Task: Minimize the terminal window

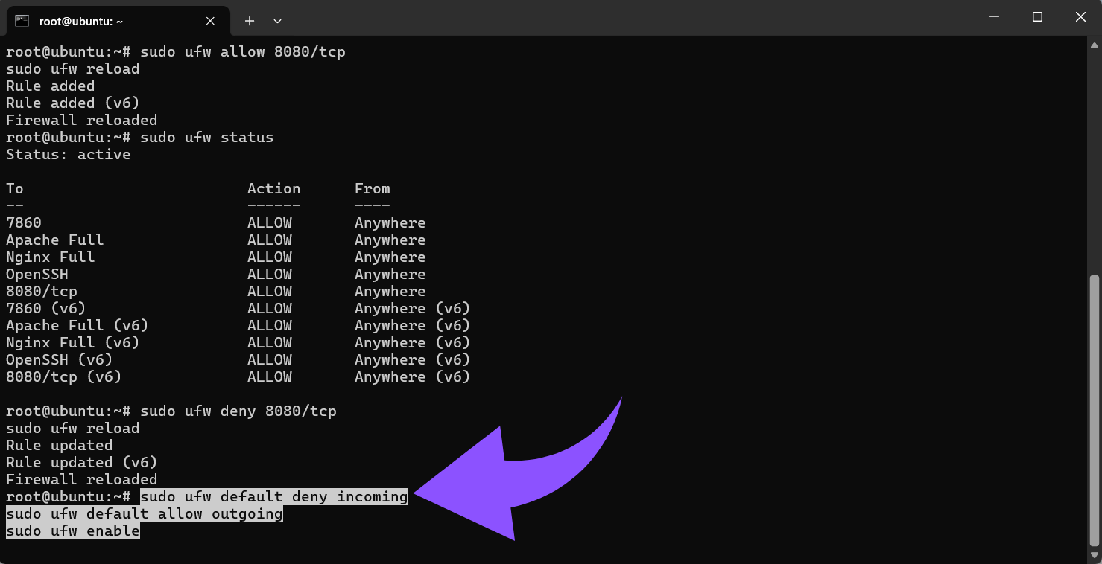Action: click(x=994, y=16)
